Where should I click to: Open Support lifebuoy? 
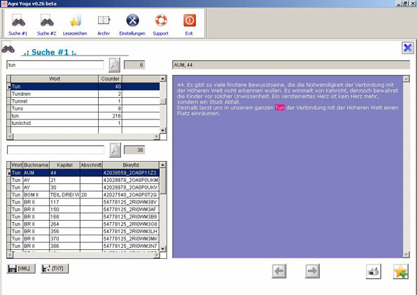pyautogui.click(x=161, y=25)
